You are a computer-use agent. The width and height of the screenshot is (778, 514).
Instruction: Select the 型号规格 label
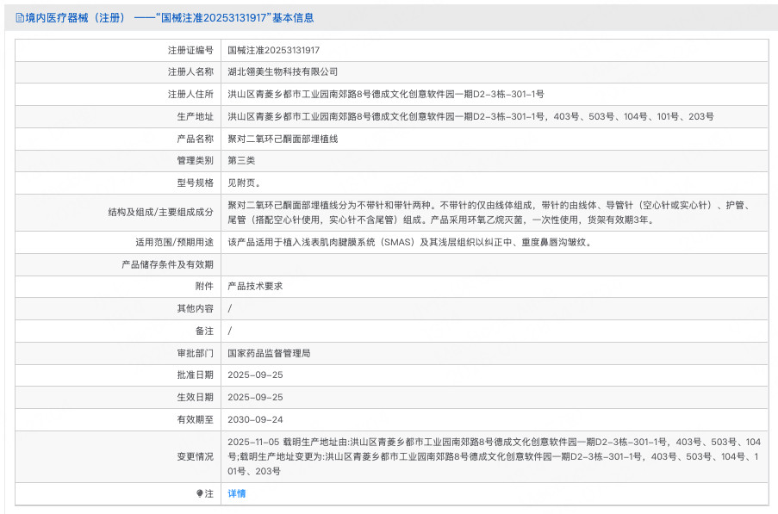195,183
